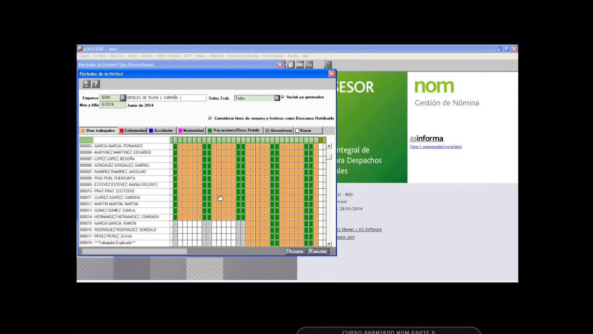Open the Utilidades menu
593x334 pixels.
pyautogui.click(x=216, y=56)
